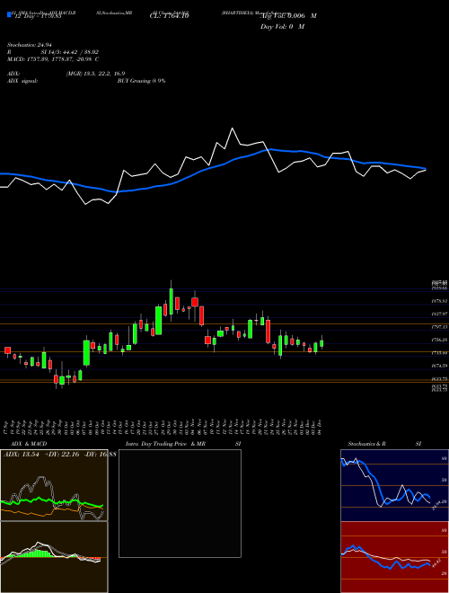The height and width of the screenshot is (593, 449).
Task: Click the '17 Sep' first date axis label
Action: pyautogui.click(x=7, y=427)
